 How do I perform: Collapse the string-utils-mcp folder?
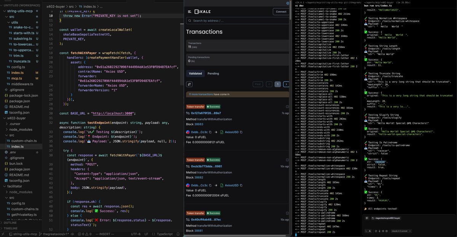tap(20, 11)
